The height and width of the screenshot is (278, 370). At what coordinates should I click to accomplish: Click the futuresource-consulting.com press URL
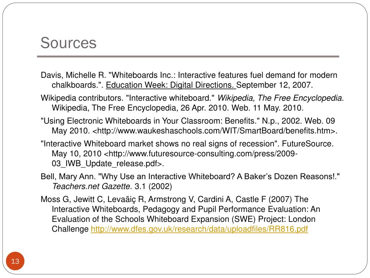click(x=201, y=153)
